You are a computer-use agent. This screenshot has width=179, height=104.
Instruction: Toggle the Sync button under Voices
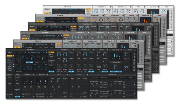(51, 72)
